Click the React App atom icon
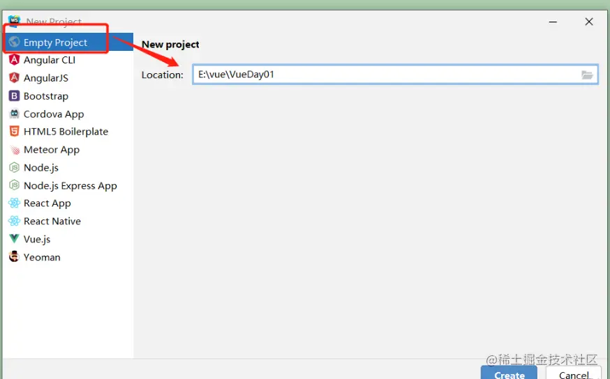610x379 pixels. 15,203
